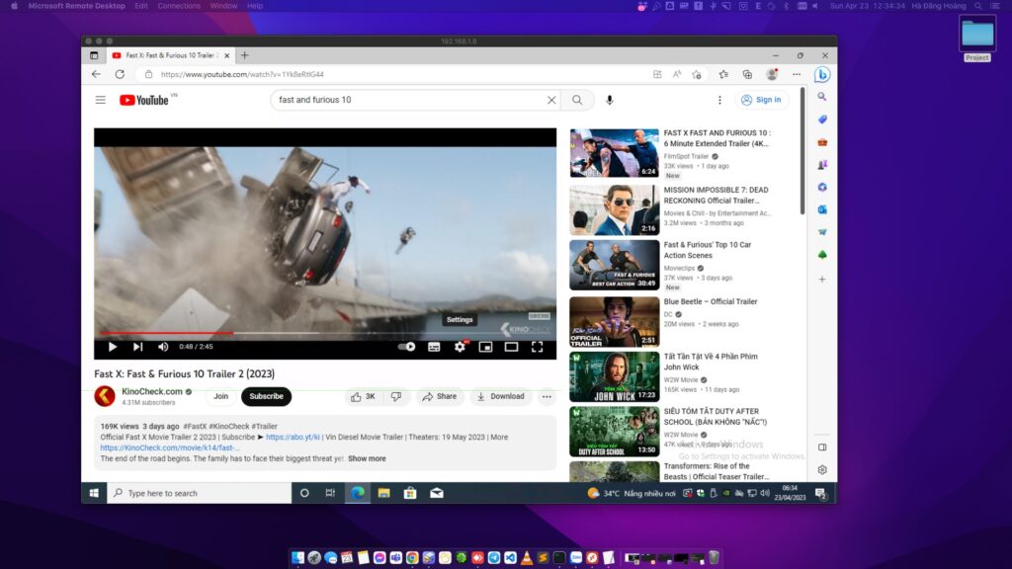Download the video

point(501,397)
